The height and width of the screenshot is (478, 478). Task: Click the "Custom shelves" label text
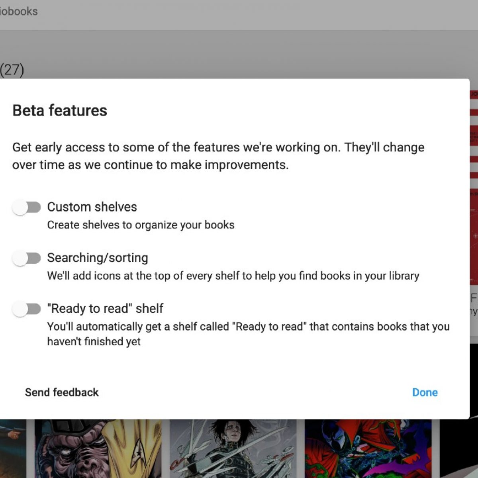[x=92, y=207]
